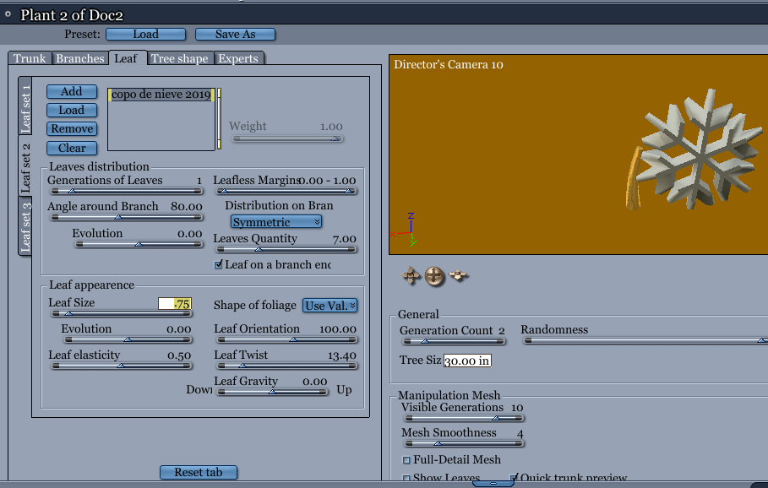Screen dimensions: 768x488
Task: Open the Experts tab
Action: pos(238,58)
